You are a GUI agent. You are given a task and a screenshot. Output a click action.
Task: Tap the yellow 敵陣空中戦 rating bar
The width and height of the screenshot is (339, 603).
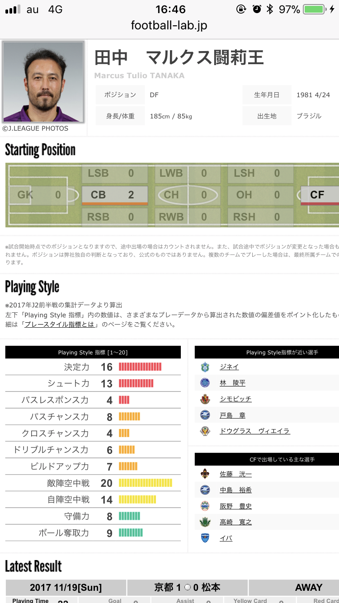click(x=145, y=483)
